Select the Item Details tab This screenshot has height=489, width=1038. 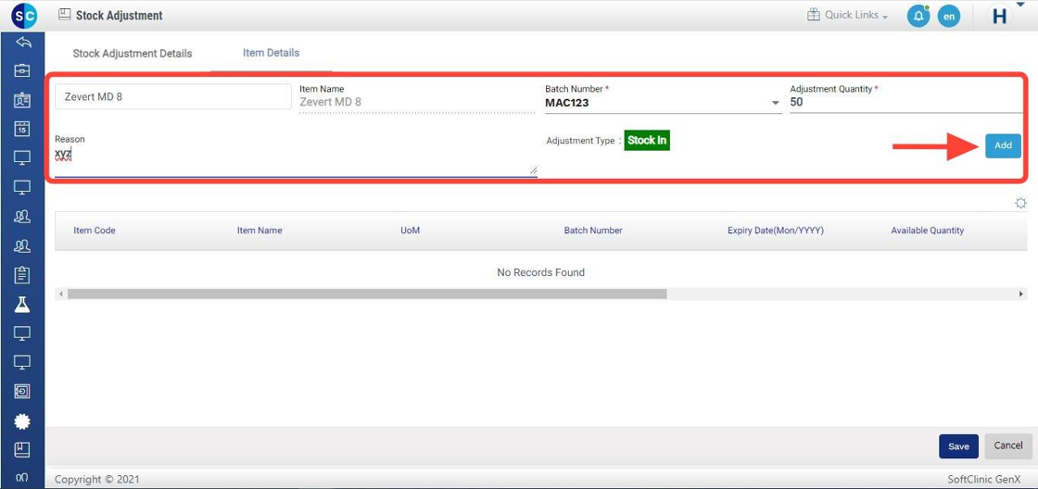(271, 53)
